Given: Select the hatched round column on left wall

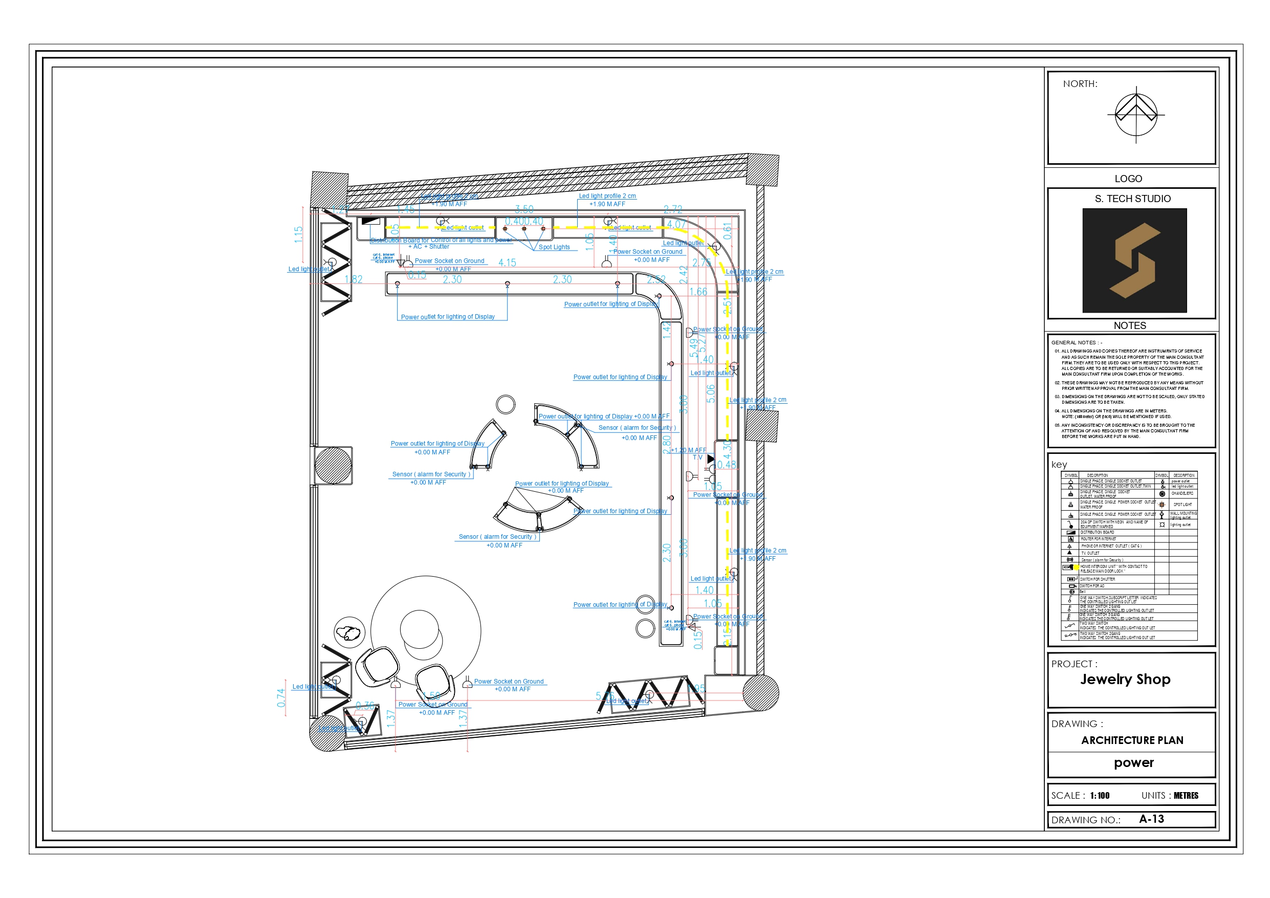Looking at the screenshot, I should tap(333, 465).
